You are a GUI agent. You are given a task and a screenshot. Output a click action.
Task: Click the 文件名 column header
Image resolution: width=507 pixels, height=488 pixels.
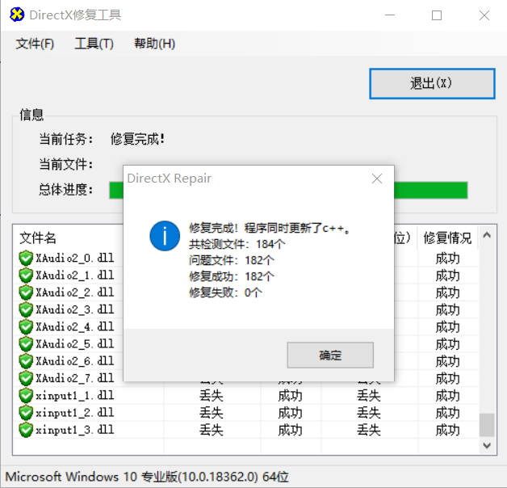(x=38, y=238)
